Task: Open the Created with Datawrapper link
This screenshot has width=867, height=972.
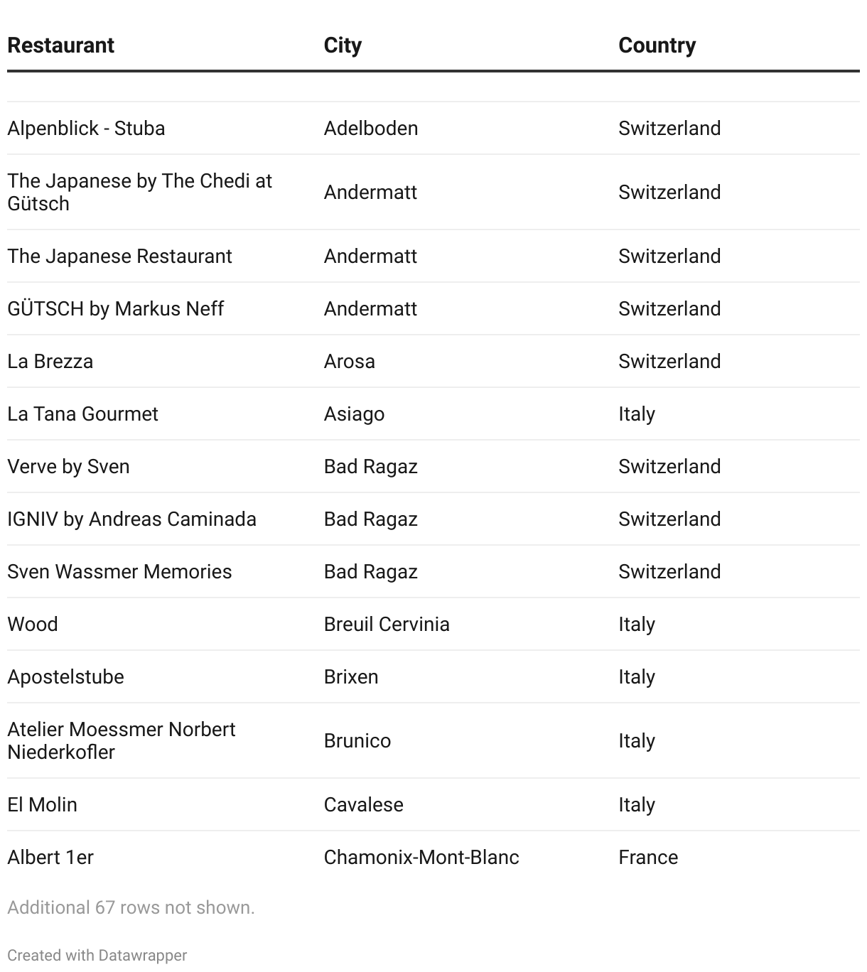Action: [x=97, y=955]
